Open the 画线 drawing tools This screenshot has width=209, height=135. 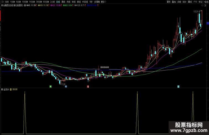[190, 2]
